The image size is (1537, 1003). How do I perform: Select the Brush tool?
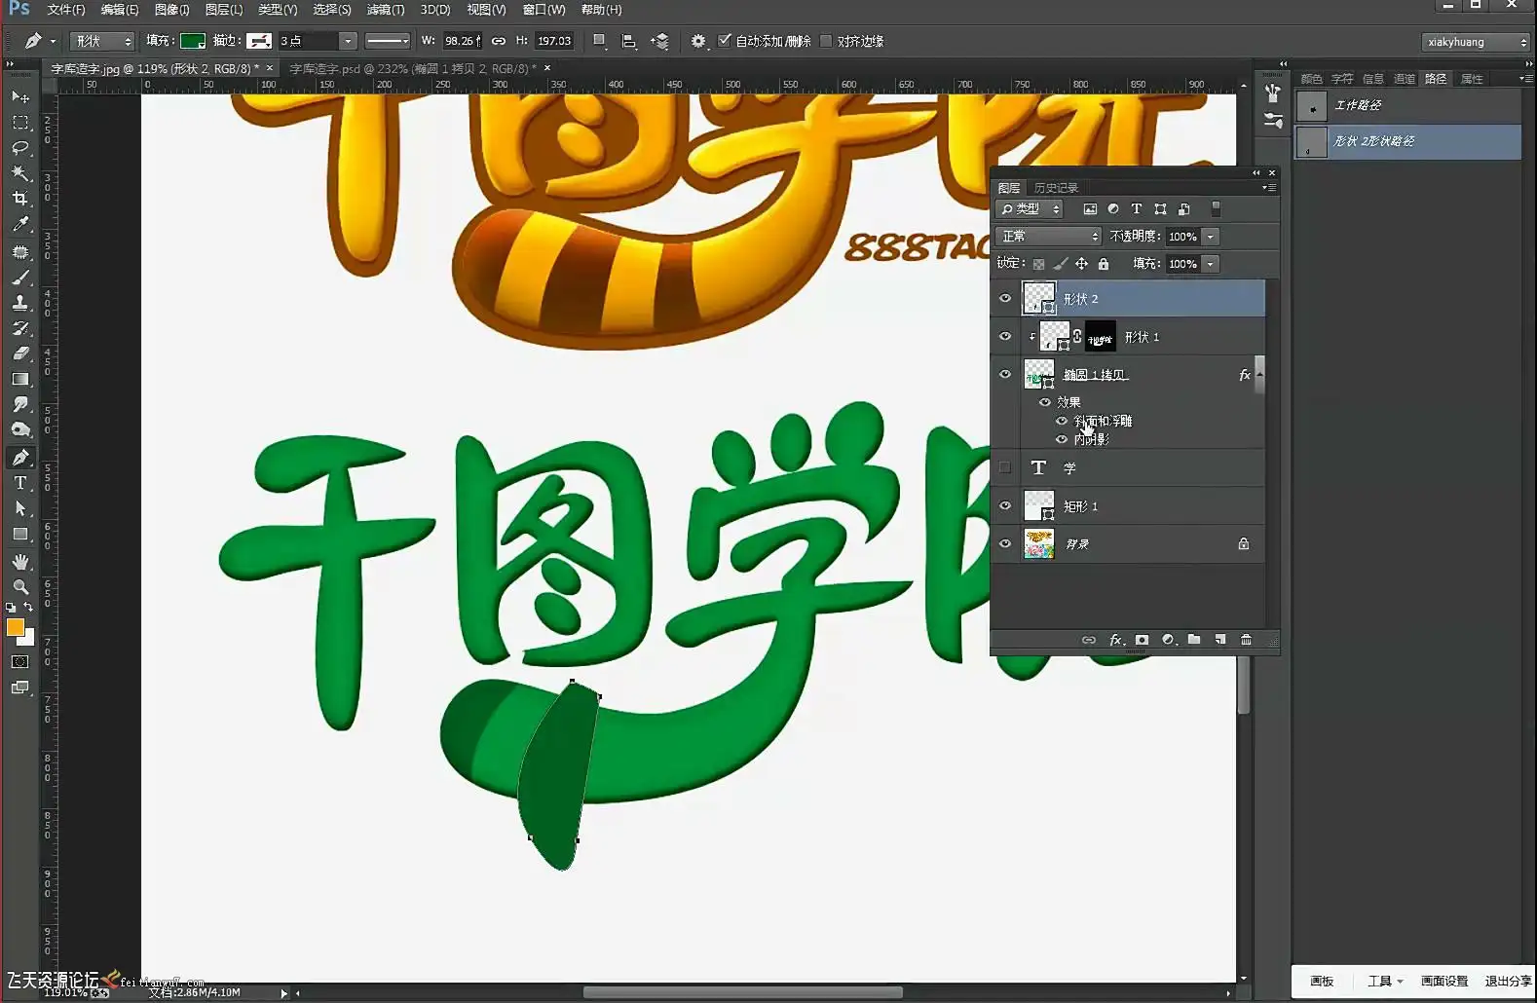tap(20, 278)
